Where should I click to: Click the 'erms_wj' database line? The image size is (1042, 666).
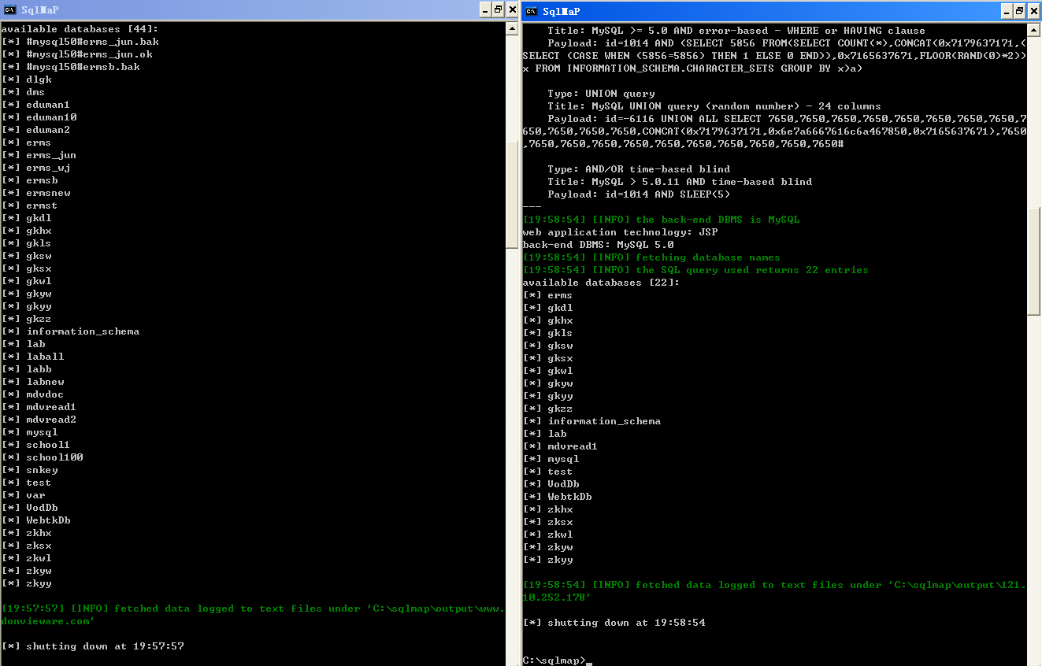[48, 168]
